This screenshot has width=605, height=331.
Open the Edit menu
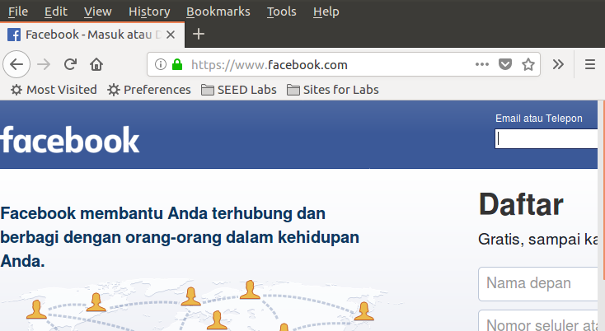pos(55,12)
